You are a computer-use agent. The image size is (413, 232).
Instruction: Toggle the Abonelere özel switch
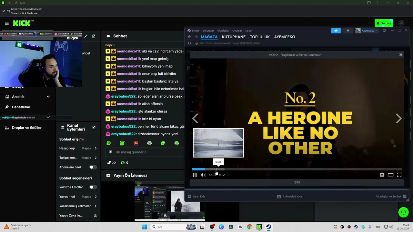93,167
